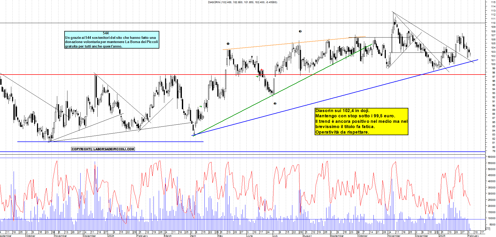The image size is (496, 237).
Task: Click the 'April' label on the time axis
Action: tap(193, 236)
